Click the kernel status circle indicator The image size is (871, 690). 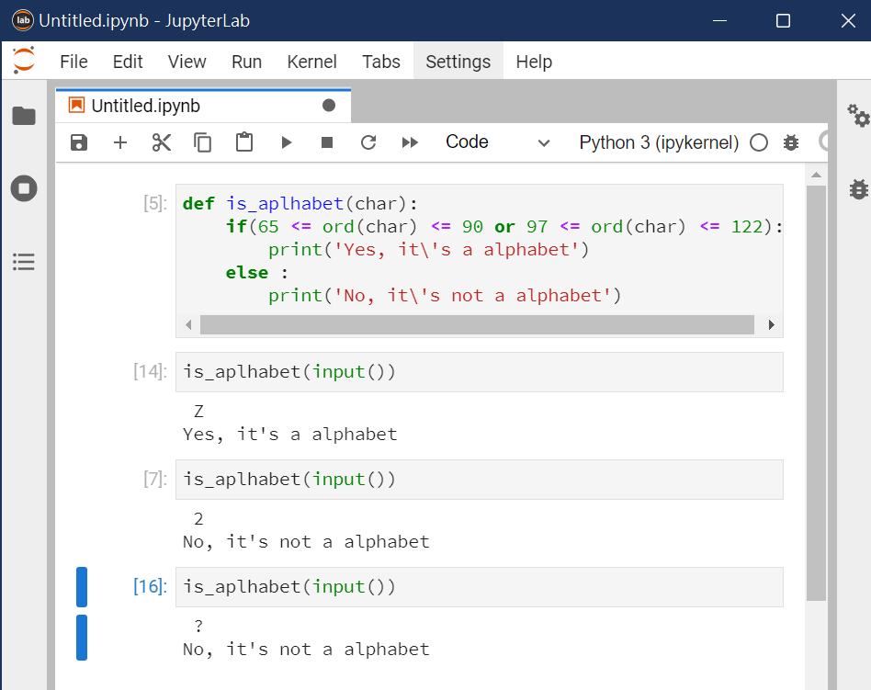[x=759, y=142]
